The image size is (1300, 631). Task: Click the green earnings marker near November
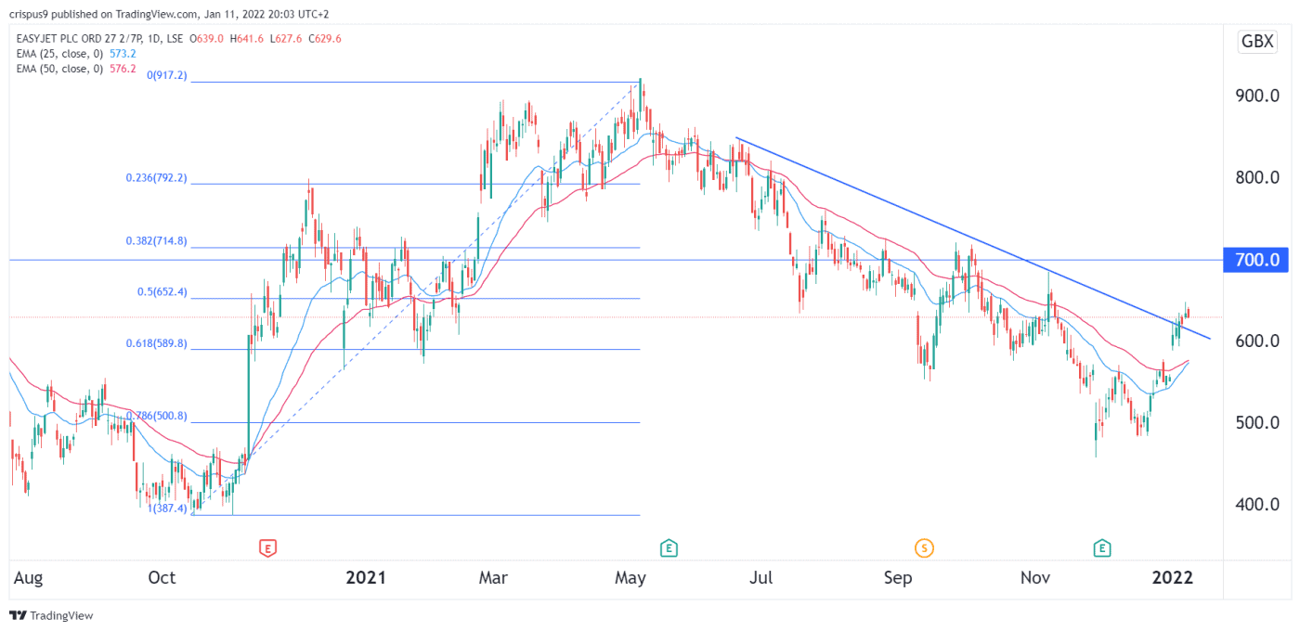pos(1102,548)
